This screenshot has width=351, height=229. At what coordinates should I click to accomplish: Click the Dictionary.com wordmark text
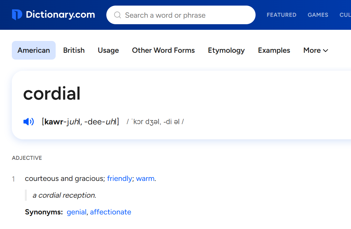point(60,15)
